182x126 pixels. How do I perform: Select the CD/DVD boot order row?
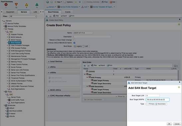(130, 71)
